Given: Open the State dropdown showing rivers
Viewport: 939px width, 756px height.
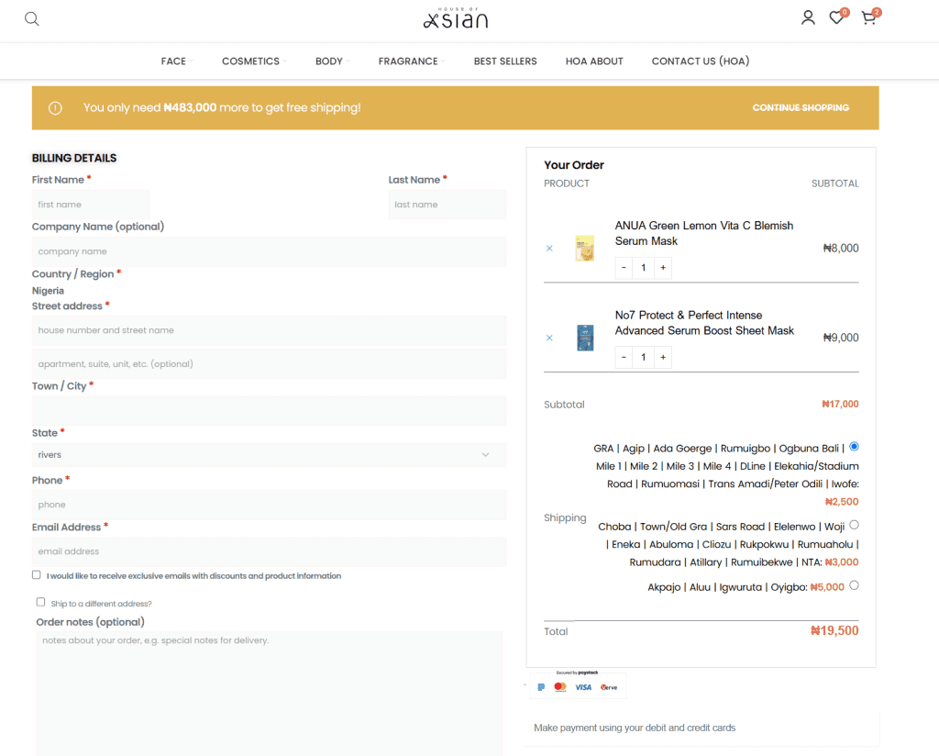Looking at the screenshot, I should [x=268, y=455].
